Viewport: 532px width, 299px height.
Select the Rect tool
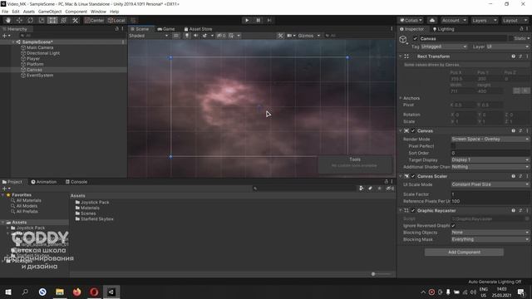click(52, 20)
